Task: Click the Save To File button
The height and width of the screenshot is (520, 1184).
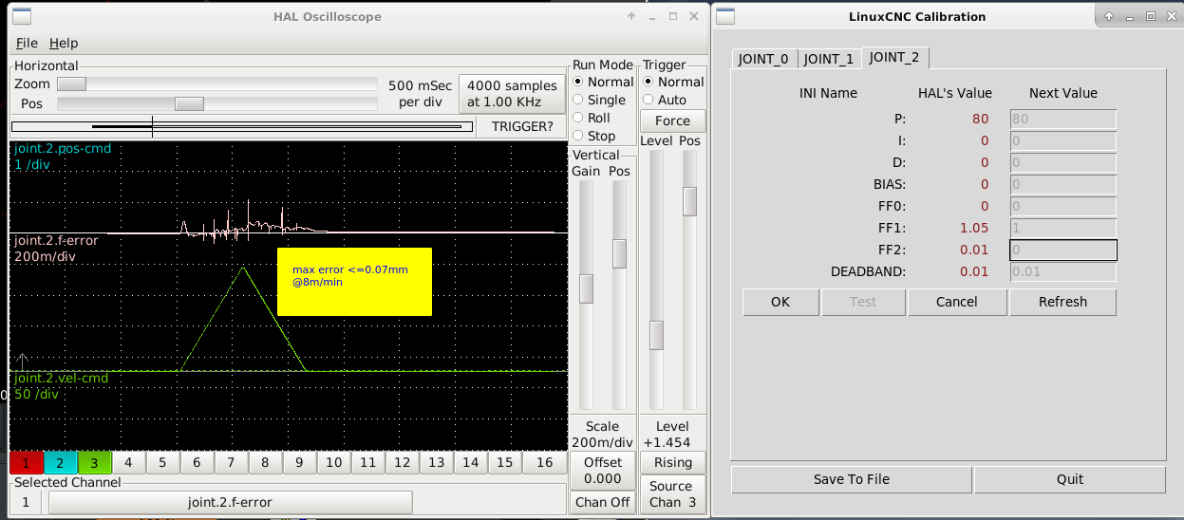Action: (852, 479)
